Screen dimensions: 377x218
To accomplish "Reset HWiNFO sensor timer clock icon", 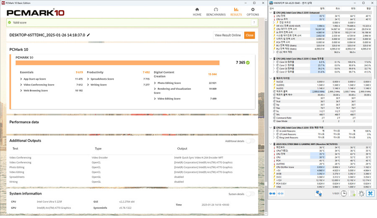I will (x=343, y=193).
